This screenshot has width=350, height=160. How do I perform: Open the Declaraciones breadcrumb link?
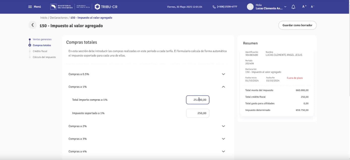click(x=59, y=17)
